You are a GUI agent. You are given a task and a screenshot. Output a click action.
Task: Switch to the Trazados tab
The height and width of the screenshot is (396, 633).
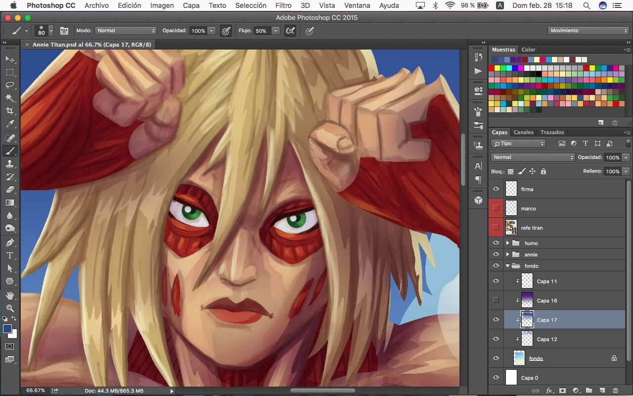552,132
